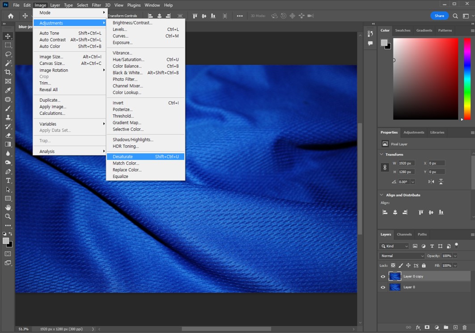Image resolution: width=475 pixels, height=333 pixels.
Task: Choose Hue/Saturation adjustment
Action: pyautogui.click(x=145, y=59)
